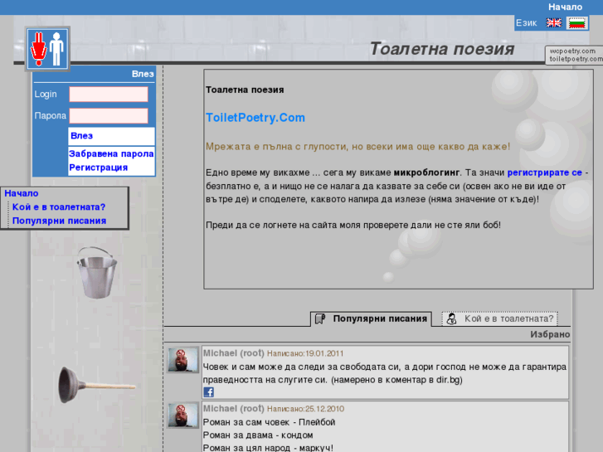Switch to the Популярни писания tab

(x=371, y=319)
